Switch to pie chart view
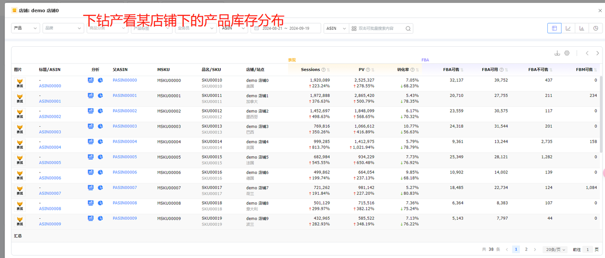605x258 pixels. coord(596,28)
